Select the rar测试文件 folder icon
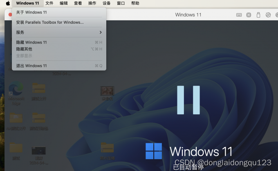Image resolution: width=278 pixels, height=171 pixels. point(16,122)
